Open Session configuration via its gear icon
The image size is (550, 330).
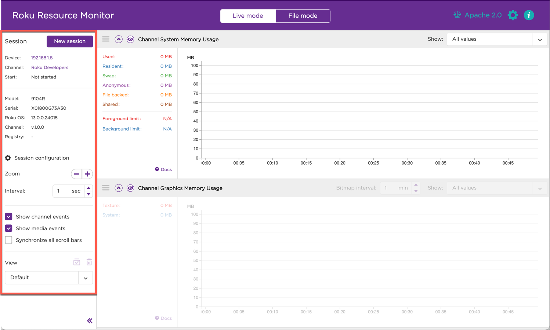(x=8, y=158)
